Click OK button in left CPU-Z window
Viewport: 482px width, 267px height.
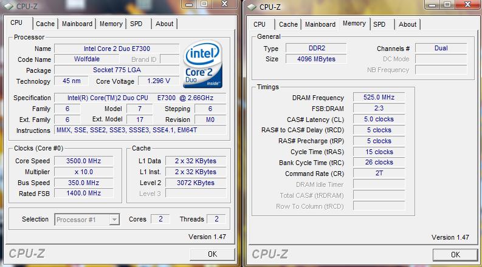click(x=212, y=254)
